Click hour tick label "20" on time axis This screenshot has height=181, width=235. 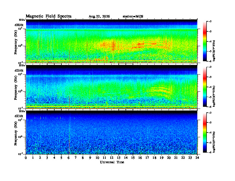[169, 158]
